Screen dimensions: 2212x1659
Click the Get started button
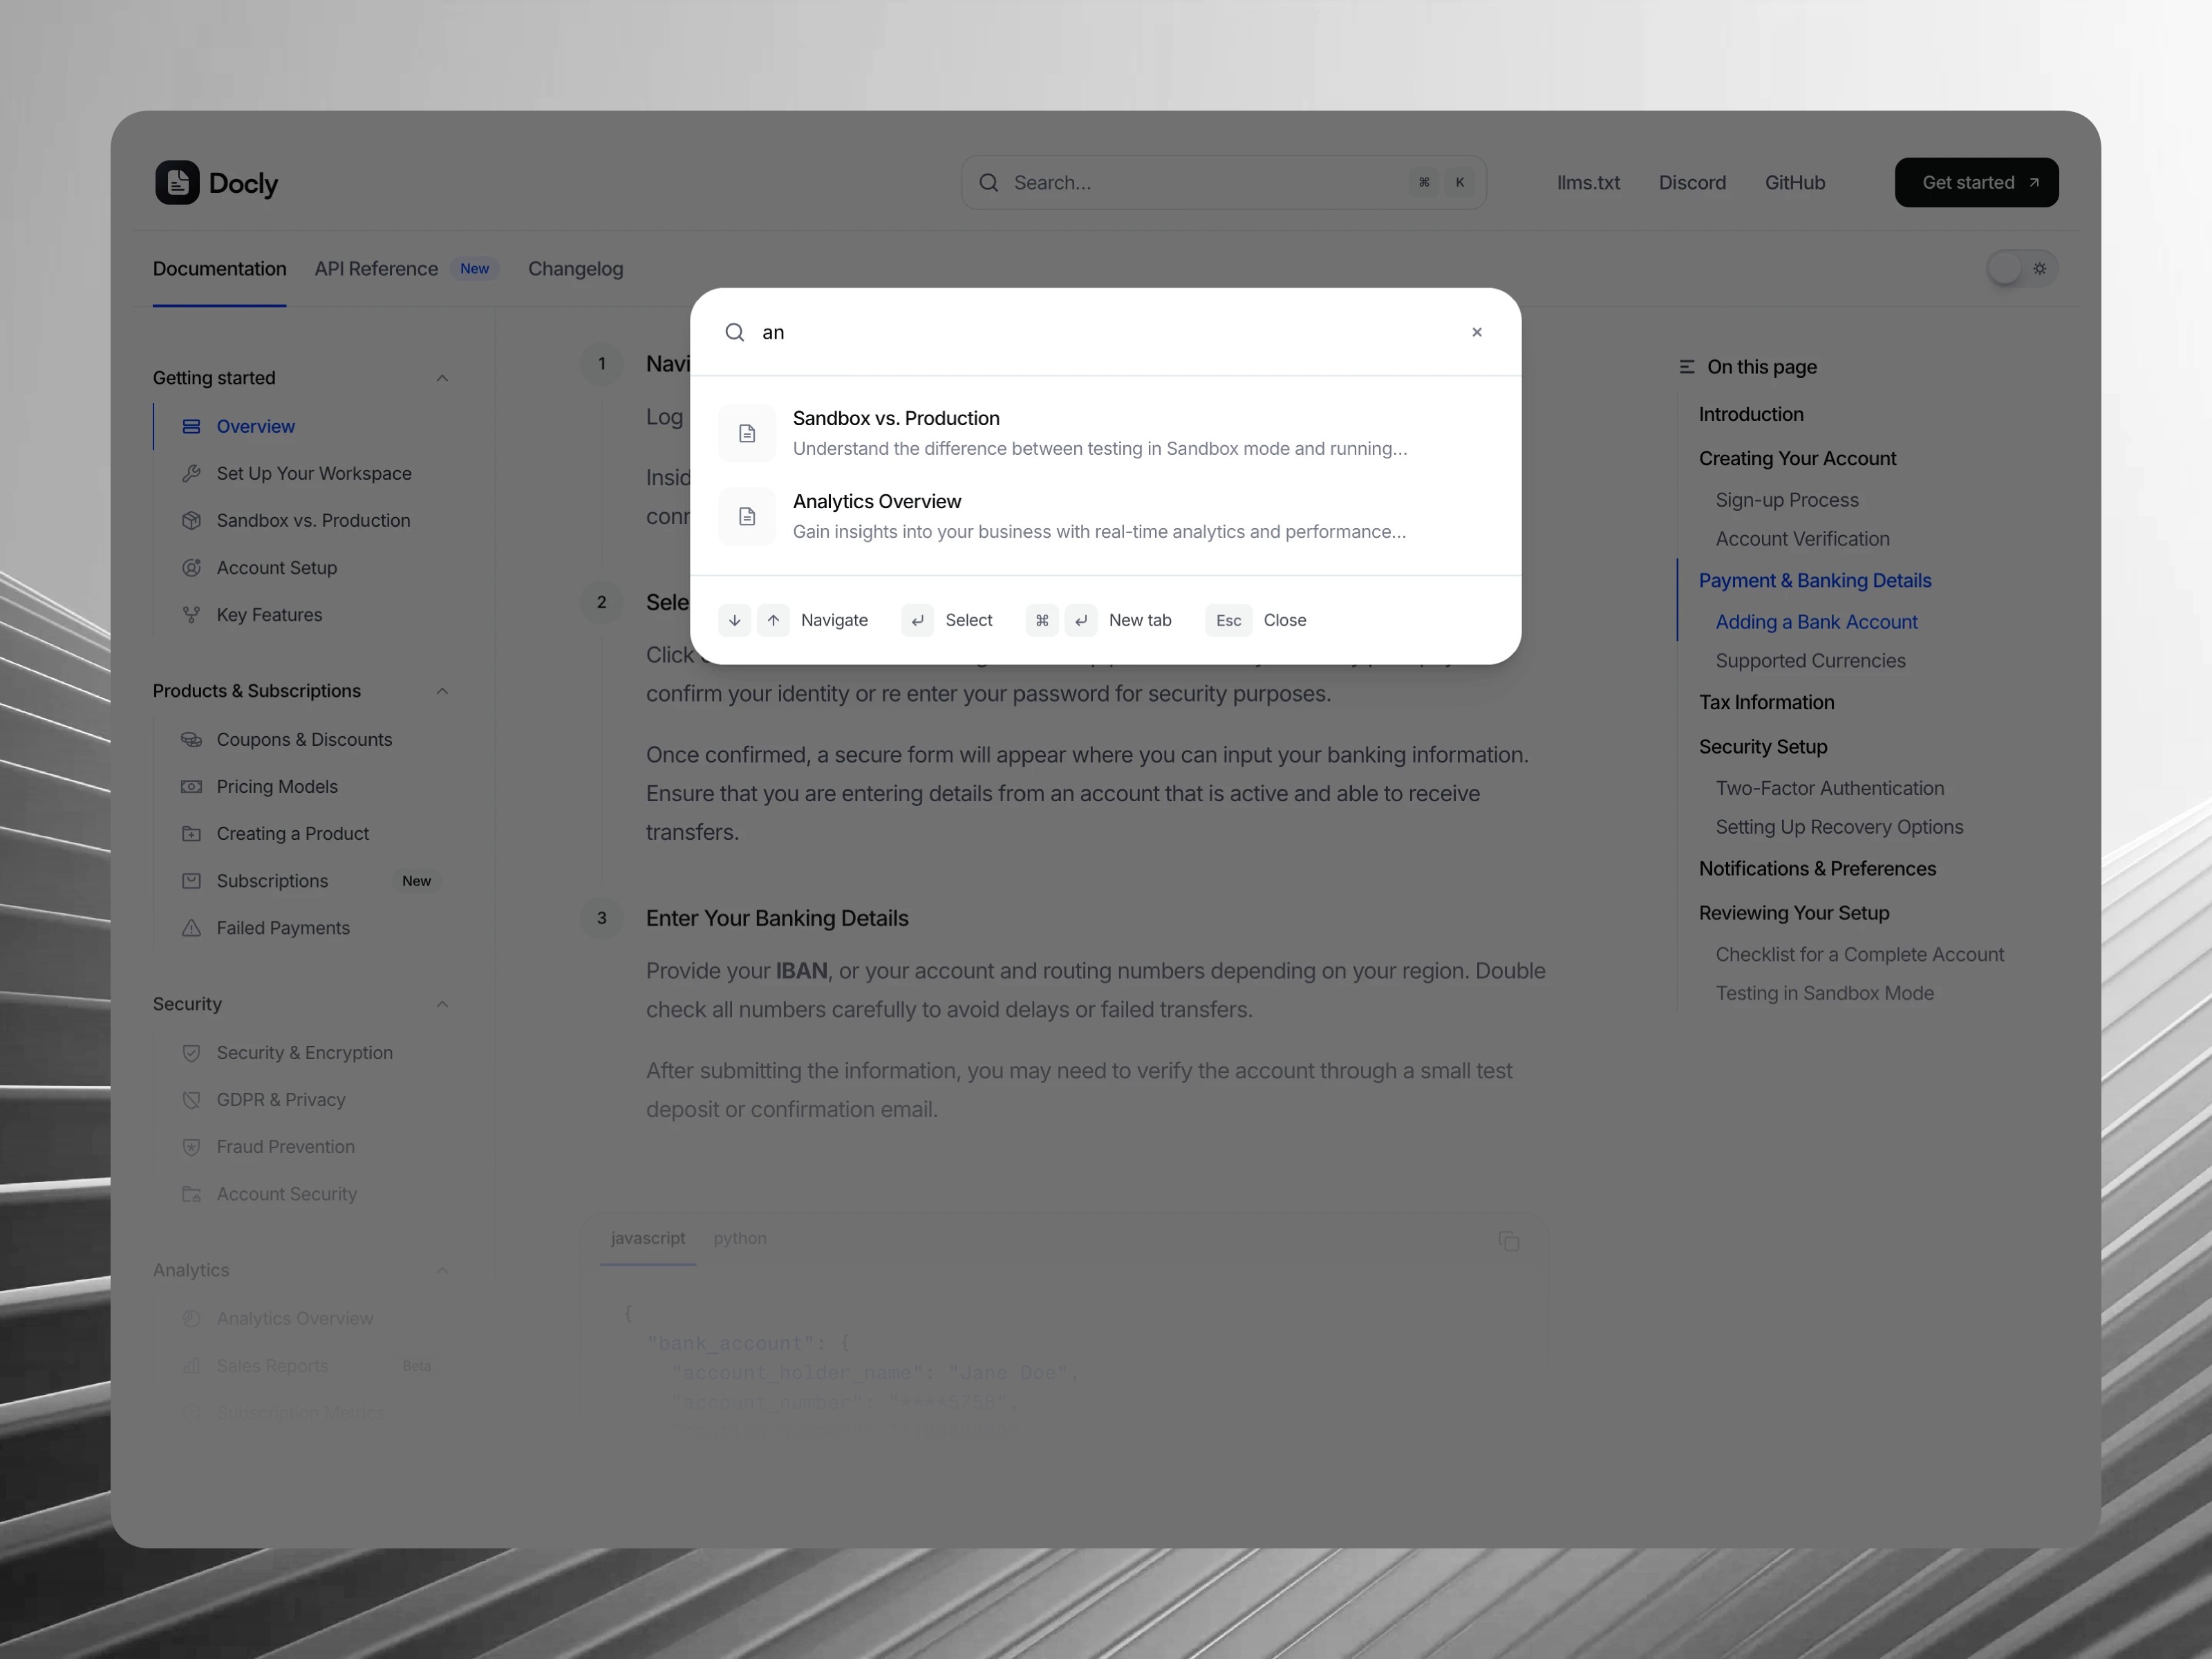pos(1976,183)
